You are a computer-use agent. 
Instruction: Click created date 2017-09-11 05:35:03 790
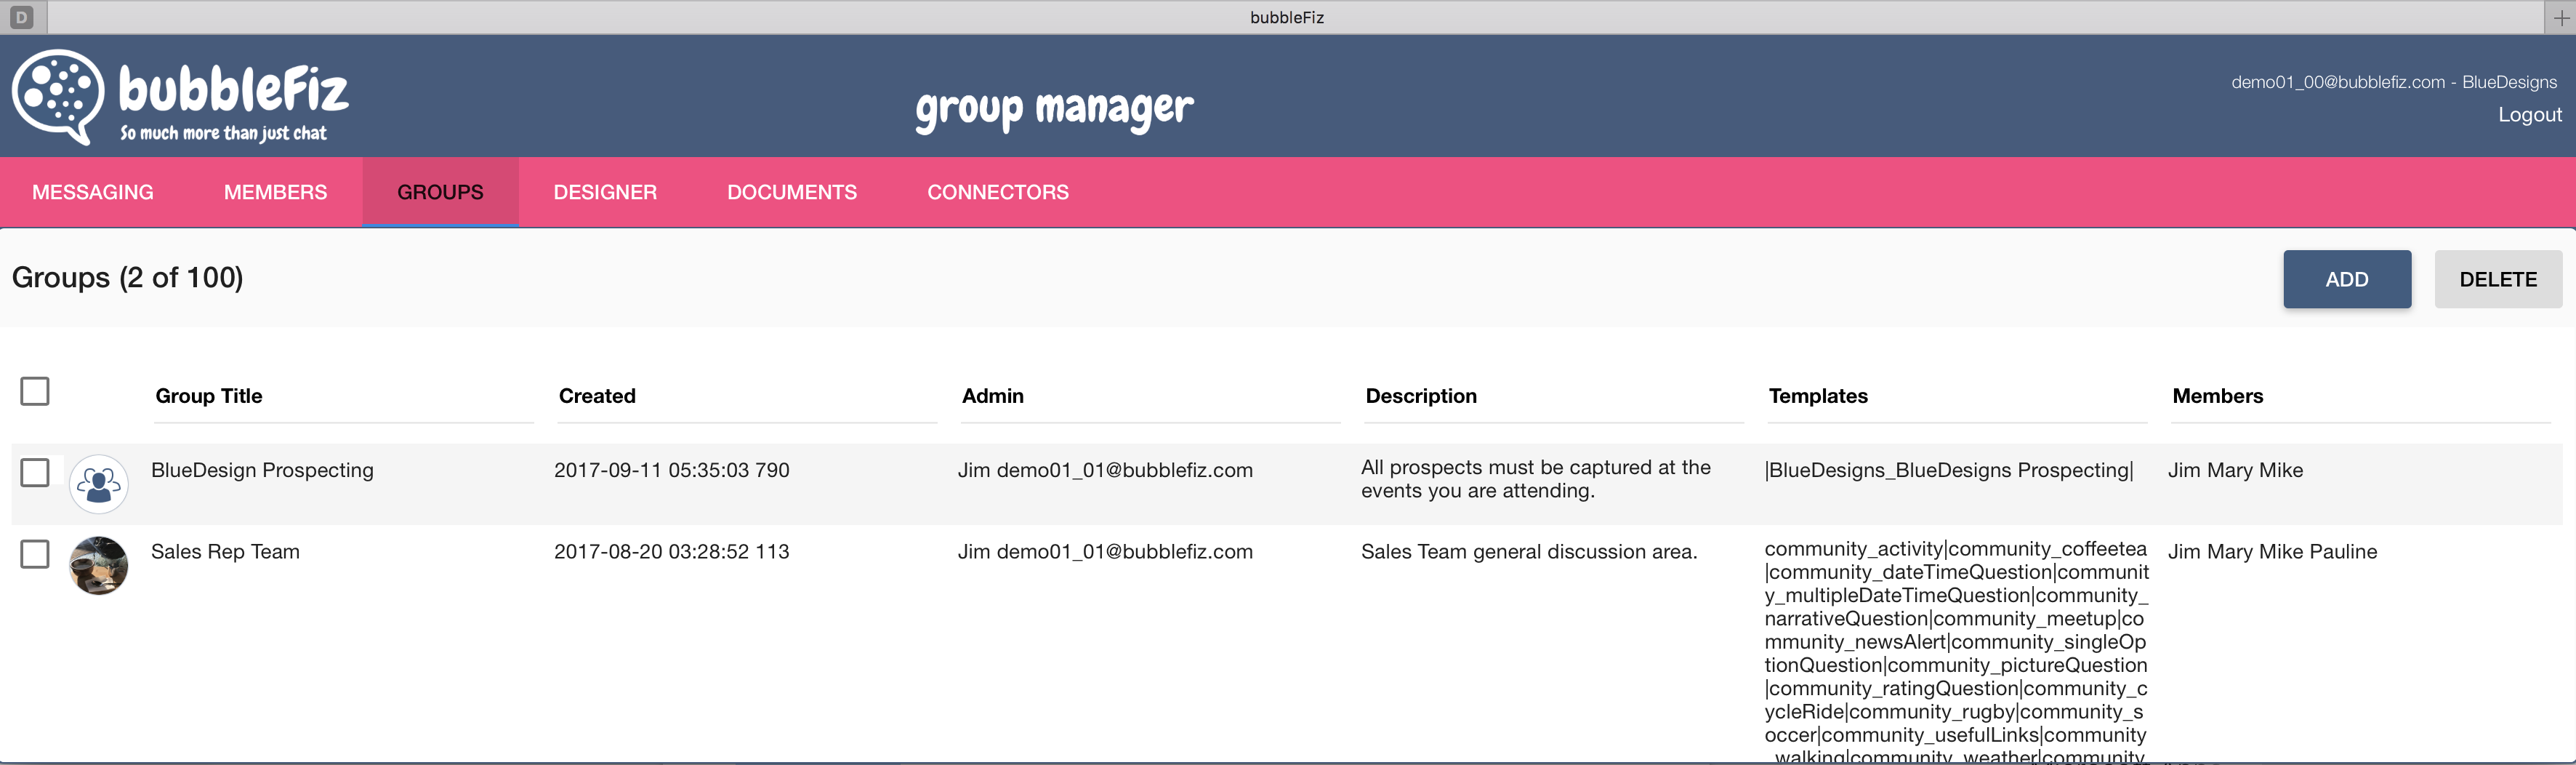672,470
